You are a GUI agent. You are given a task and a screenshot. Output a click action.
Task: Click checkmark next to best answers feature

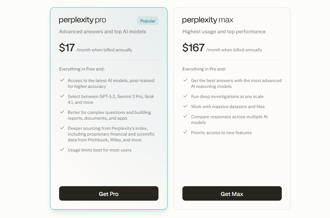(x=185, y=80)
